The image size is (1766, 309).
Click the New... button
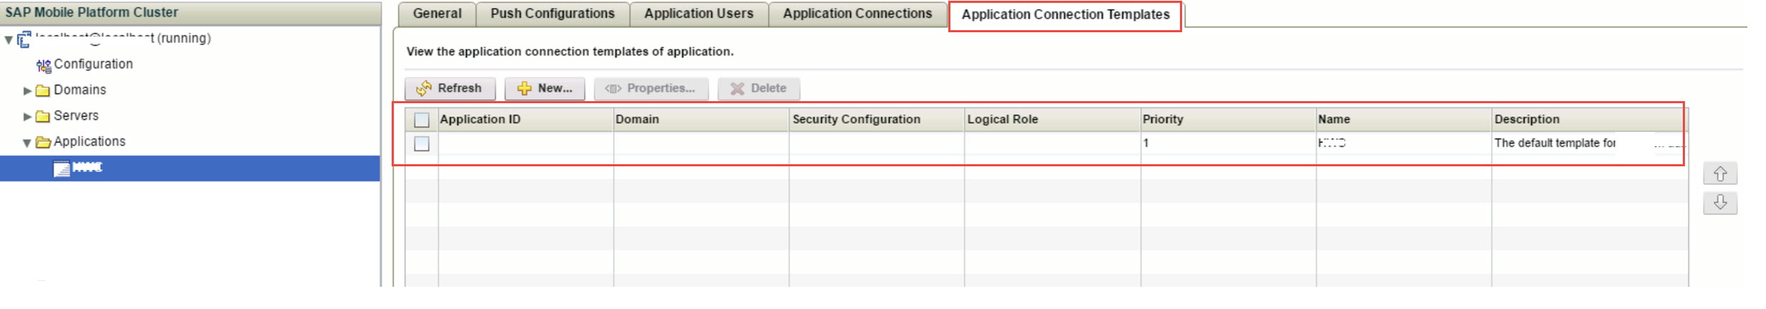click(544, 89)
